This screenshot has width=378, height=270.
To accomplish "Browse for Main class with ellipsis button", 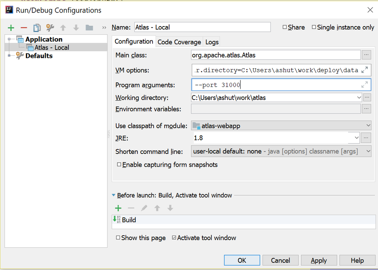I will tap(366, 55).
